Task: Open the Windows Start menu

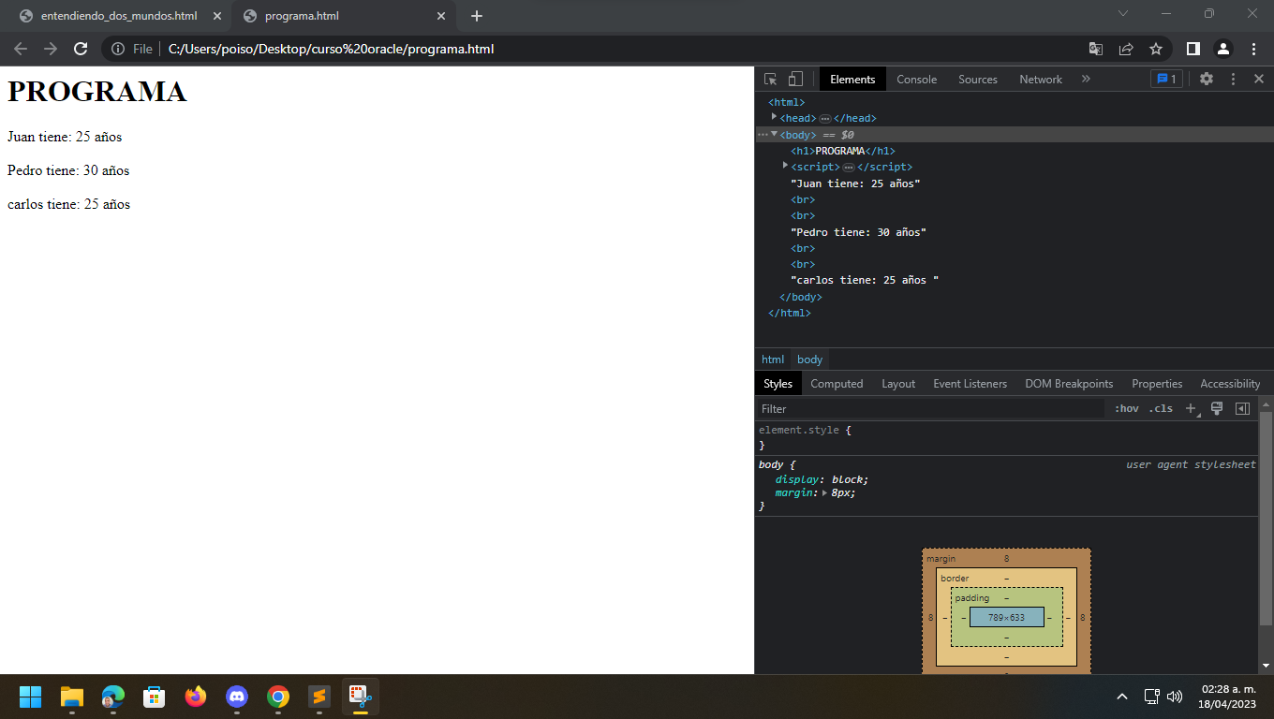Action: coord(30,697)
